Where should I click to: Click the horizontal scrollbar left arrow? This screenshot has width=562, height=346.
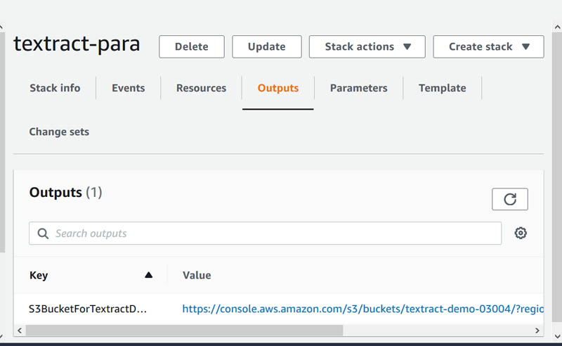click(20, 331)
